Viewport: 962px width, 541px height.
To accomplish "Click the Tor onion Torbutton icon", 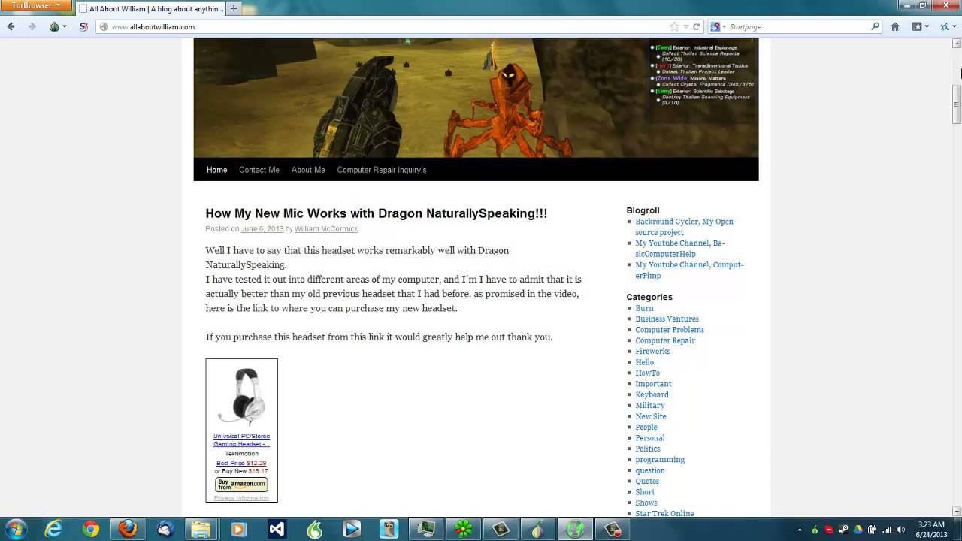I will coord(54,26).
